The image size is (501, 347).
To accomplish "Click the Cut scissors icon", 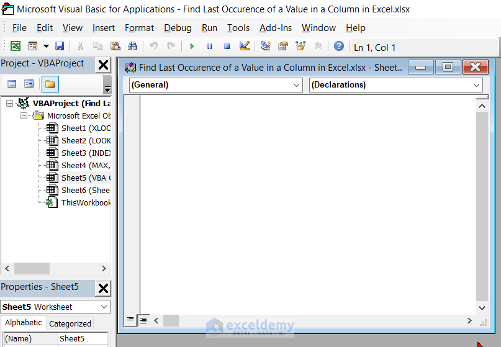I will click(x=80, y=47).
